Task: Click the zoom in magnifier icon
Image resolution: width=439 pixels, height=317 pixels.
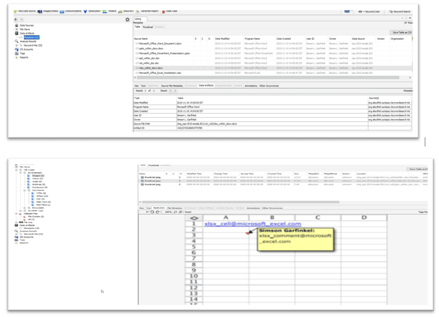Action: tap(180, 212)
